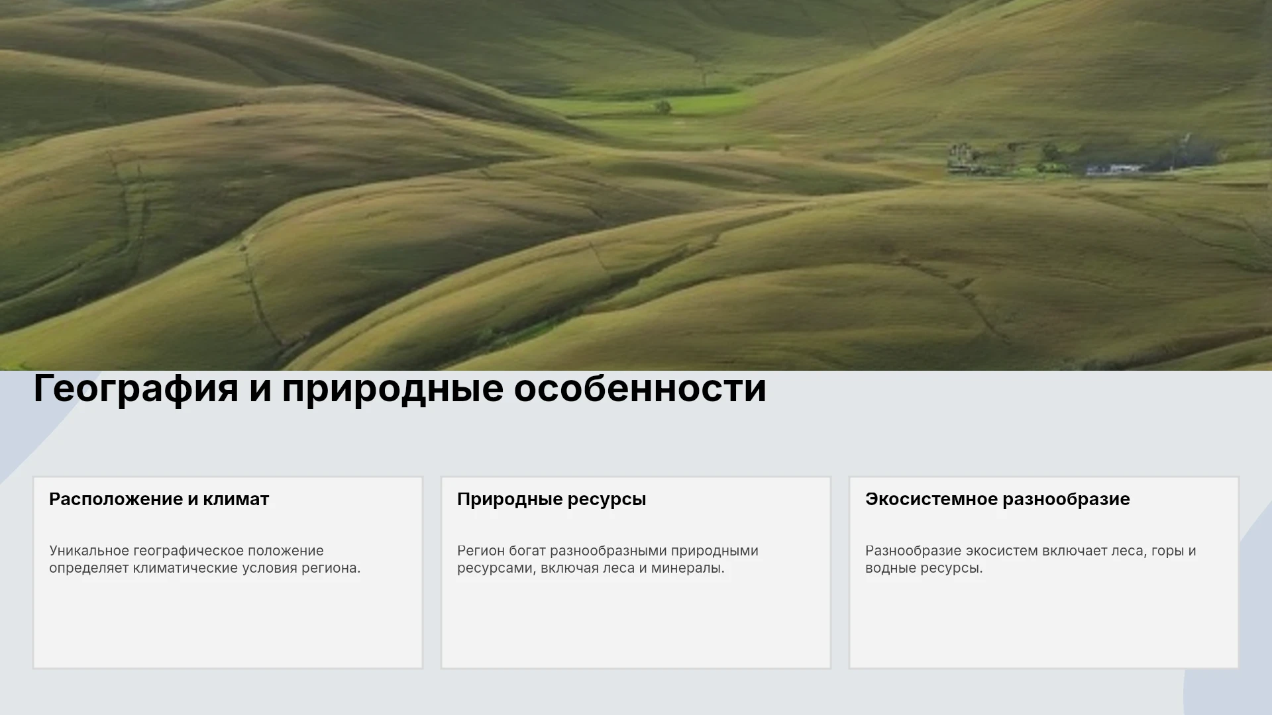Screen dimensions: 1272x715
Task: Select the Расположение и климат card heading
Action: [x=159, y=499]
